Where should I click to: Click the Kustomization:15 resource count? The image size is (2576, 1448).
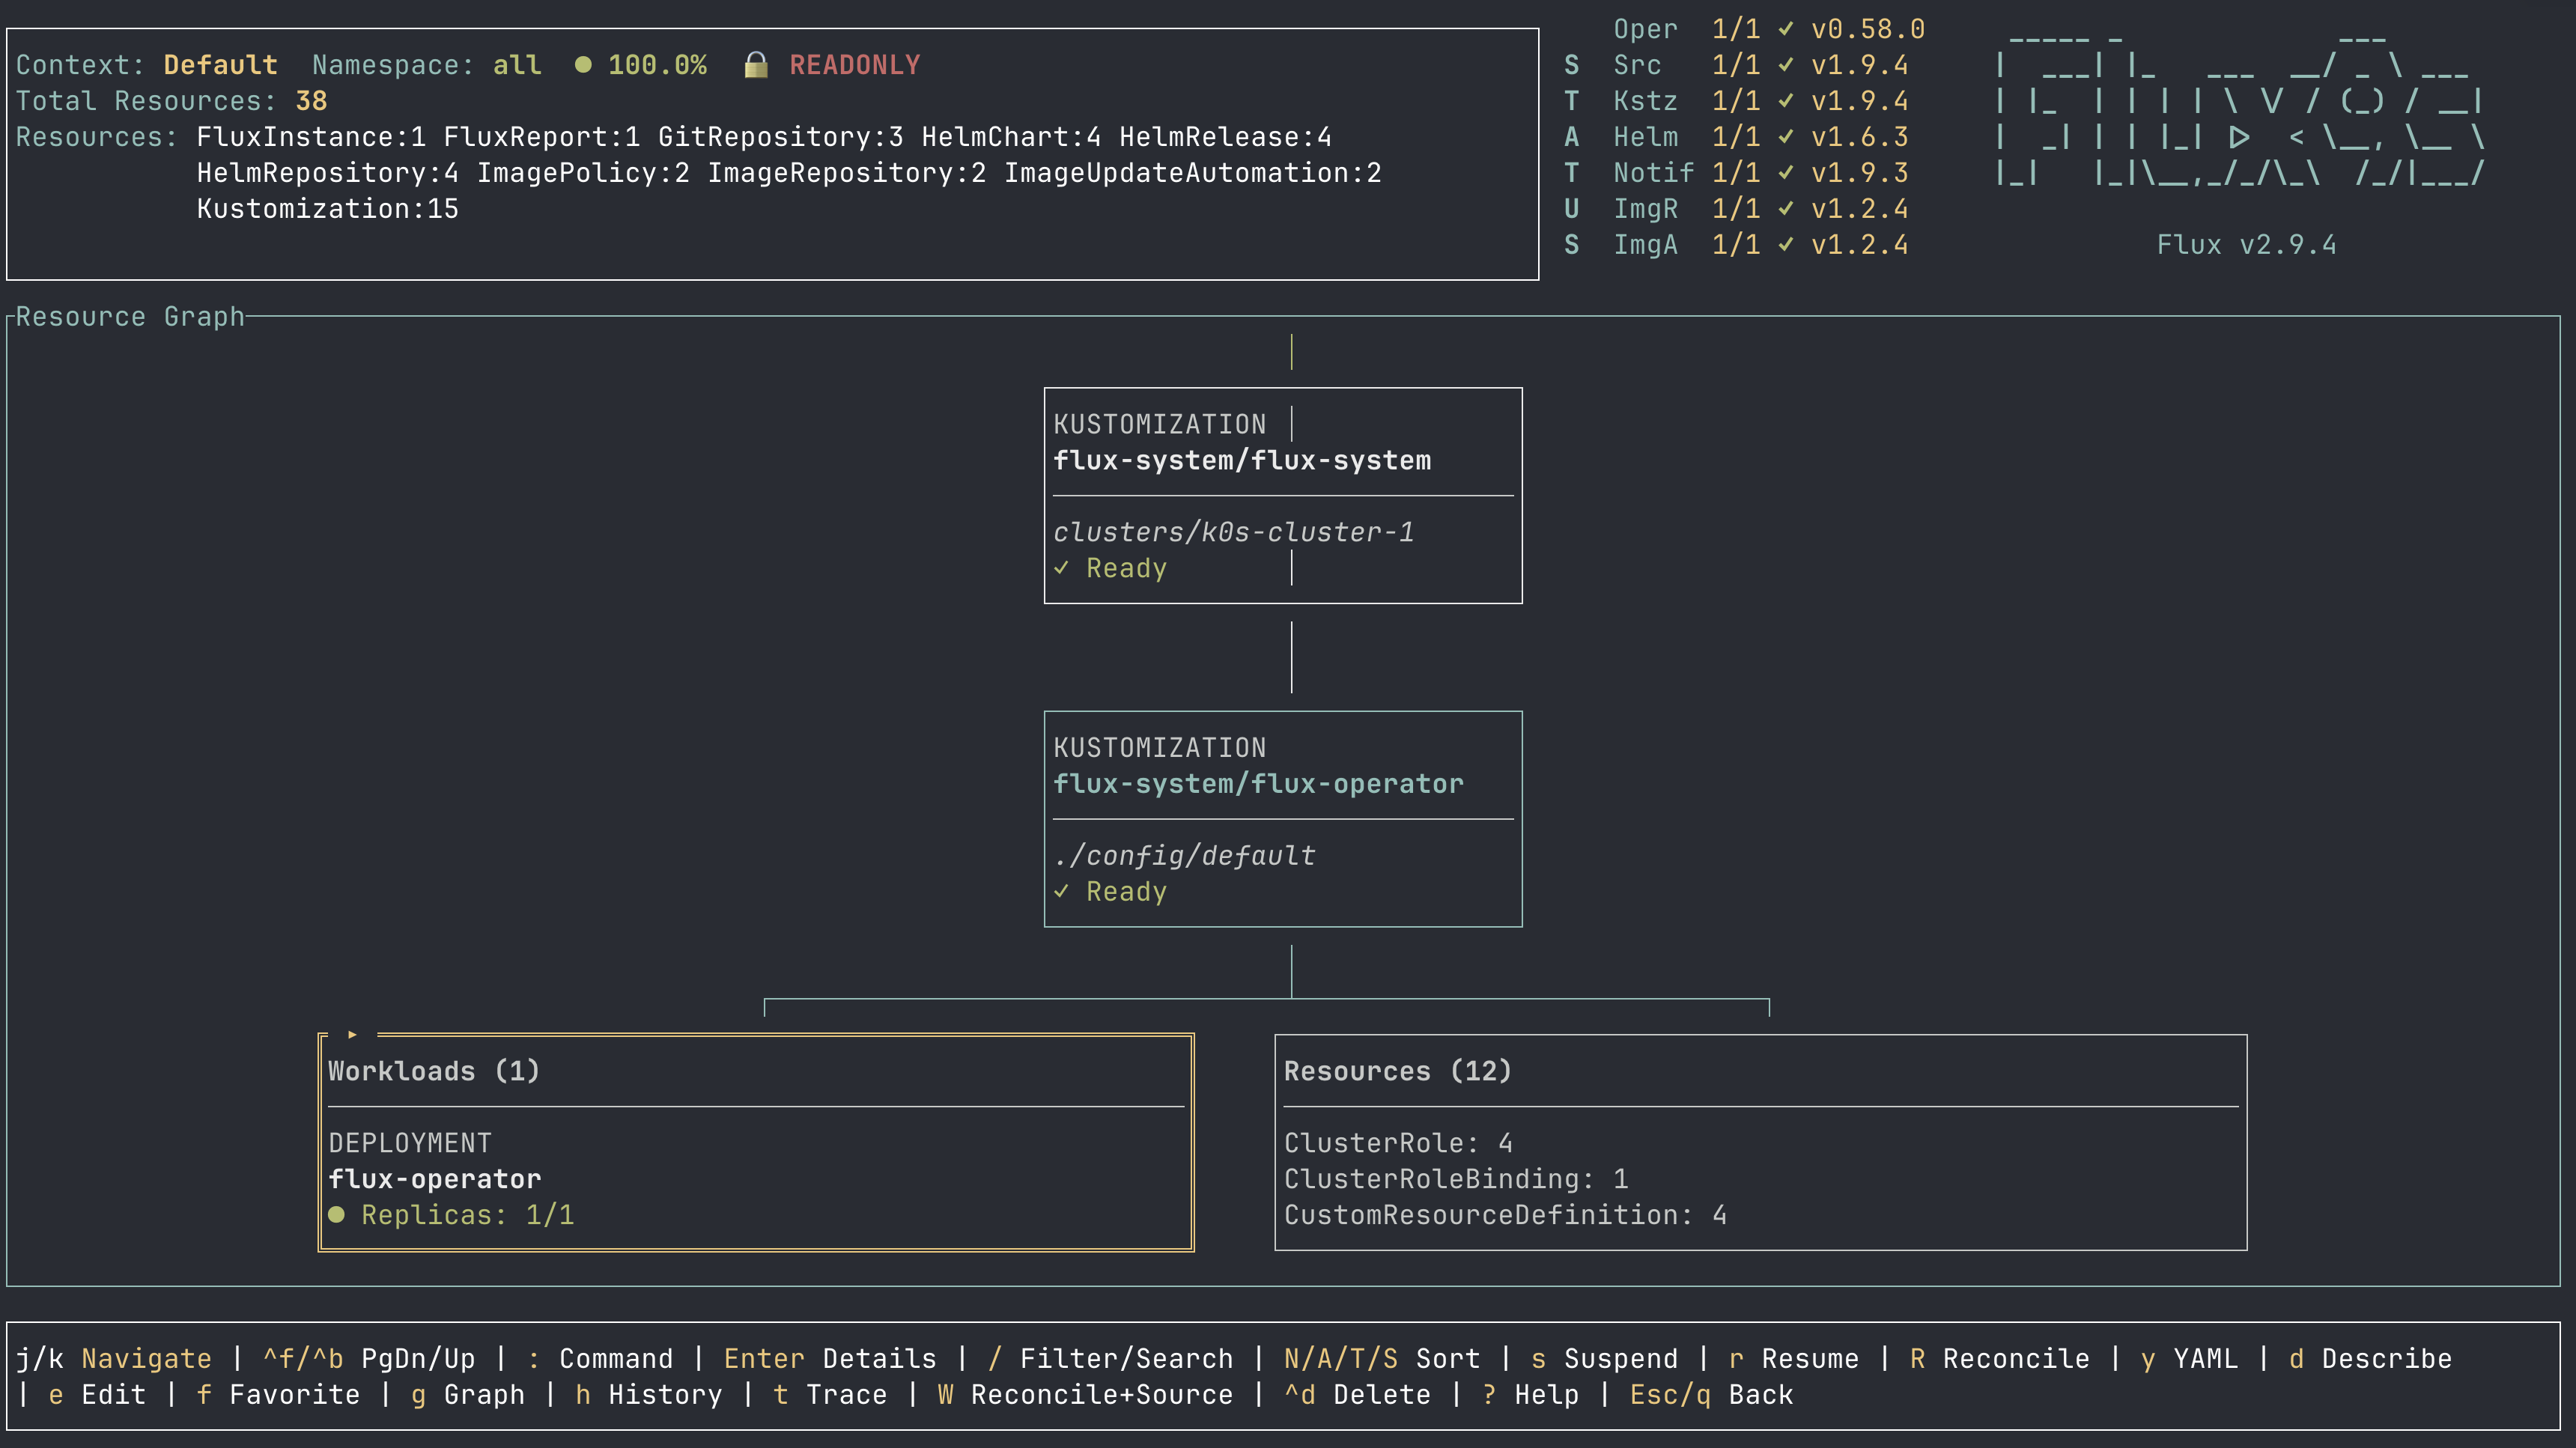[x=328, y=209]
